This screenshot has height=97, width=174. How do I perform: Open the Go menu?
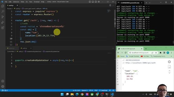27,2
